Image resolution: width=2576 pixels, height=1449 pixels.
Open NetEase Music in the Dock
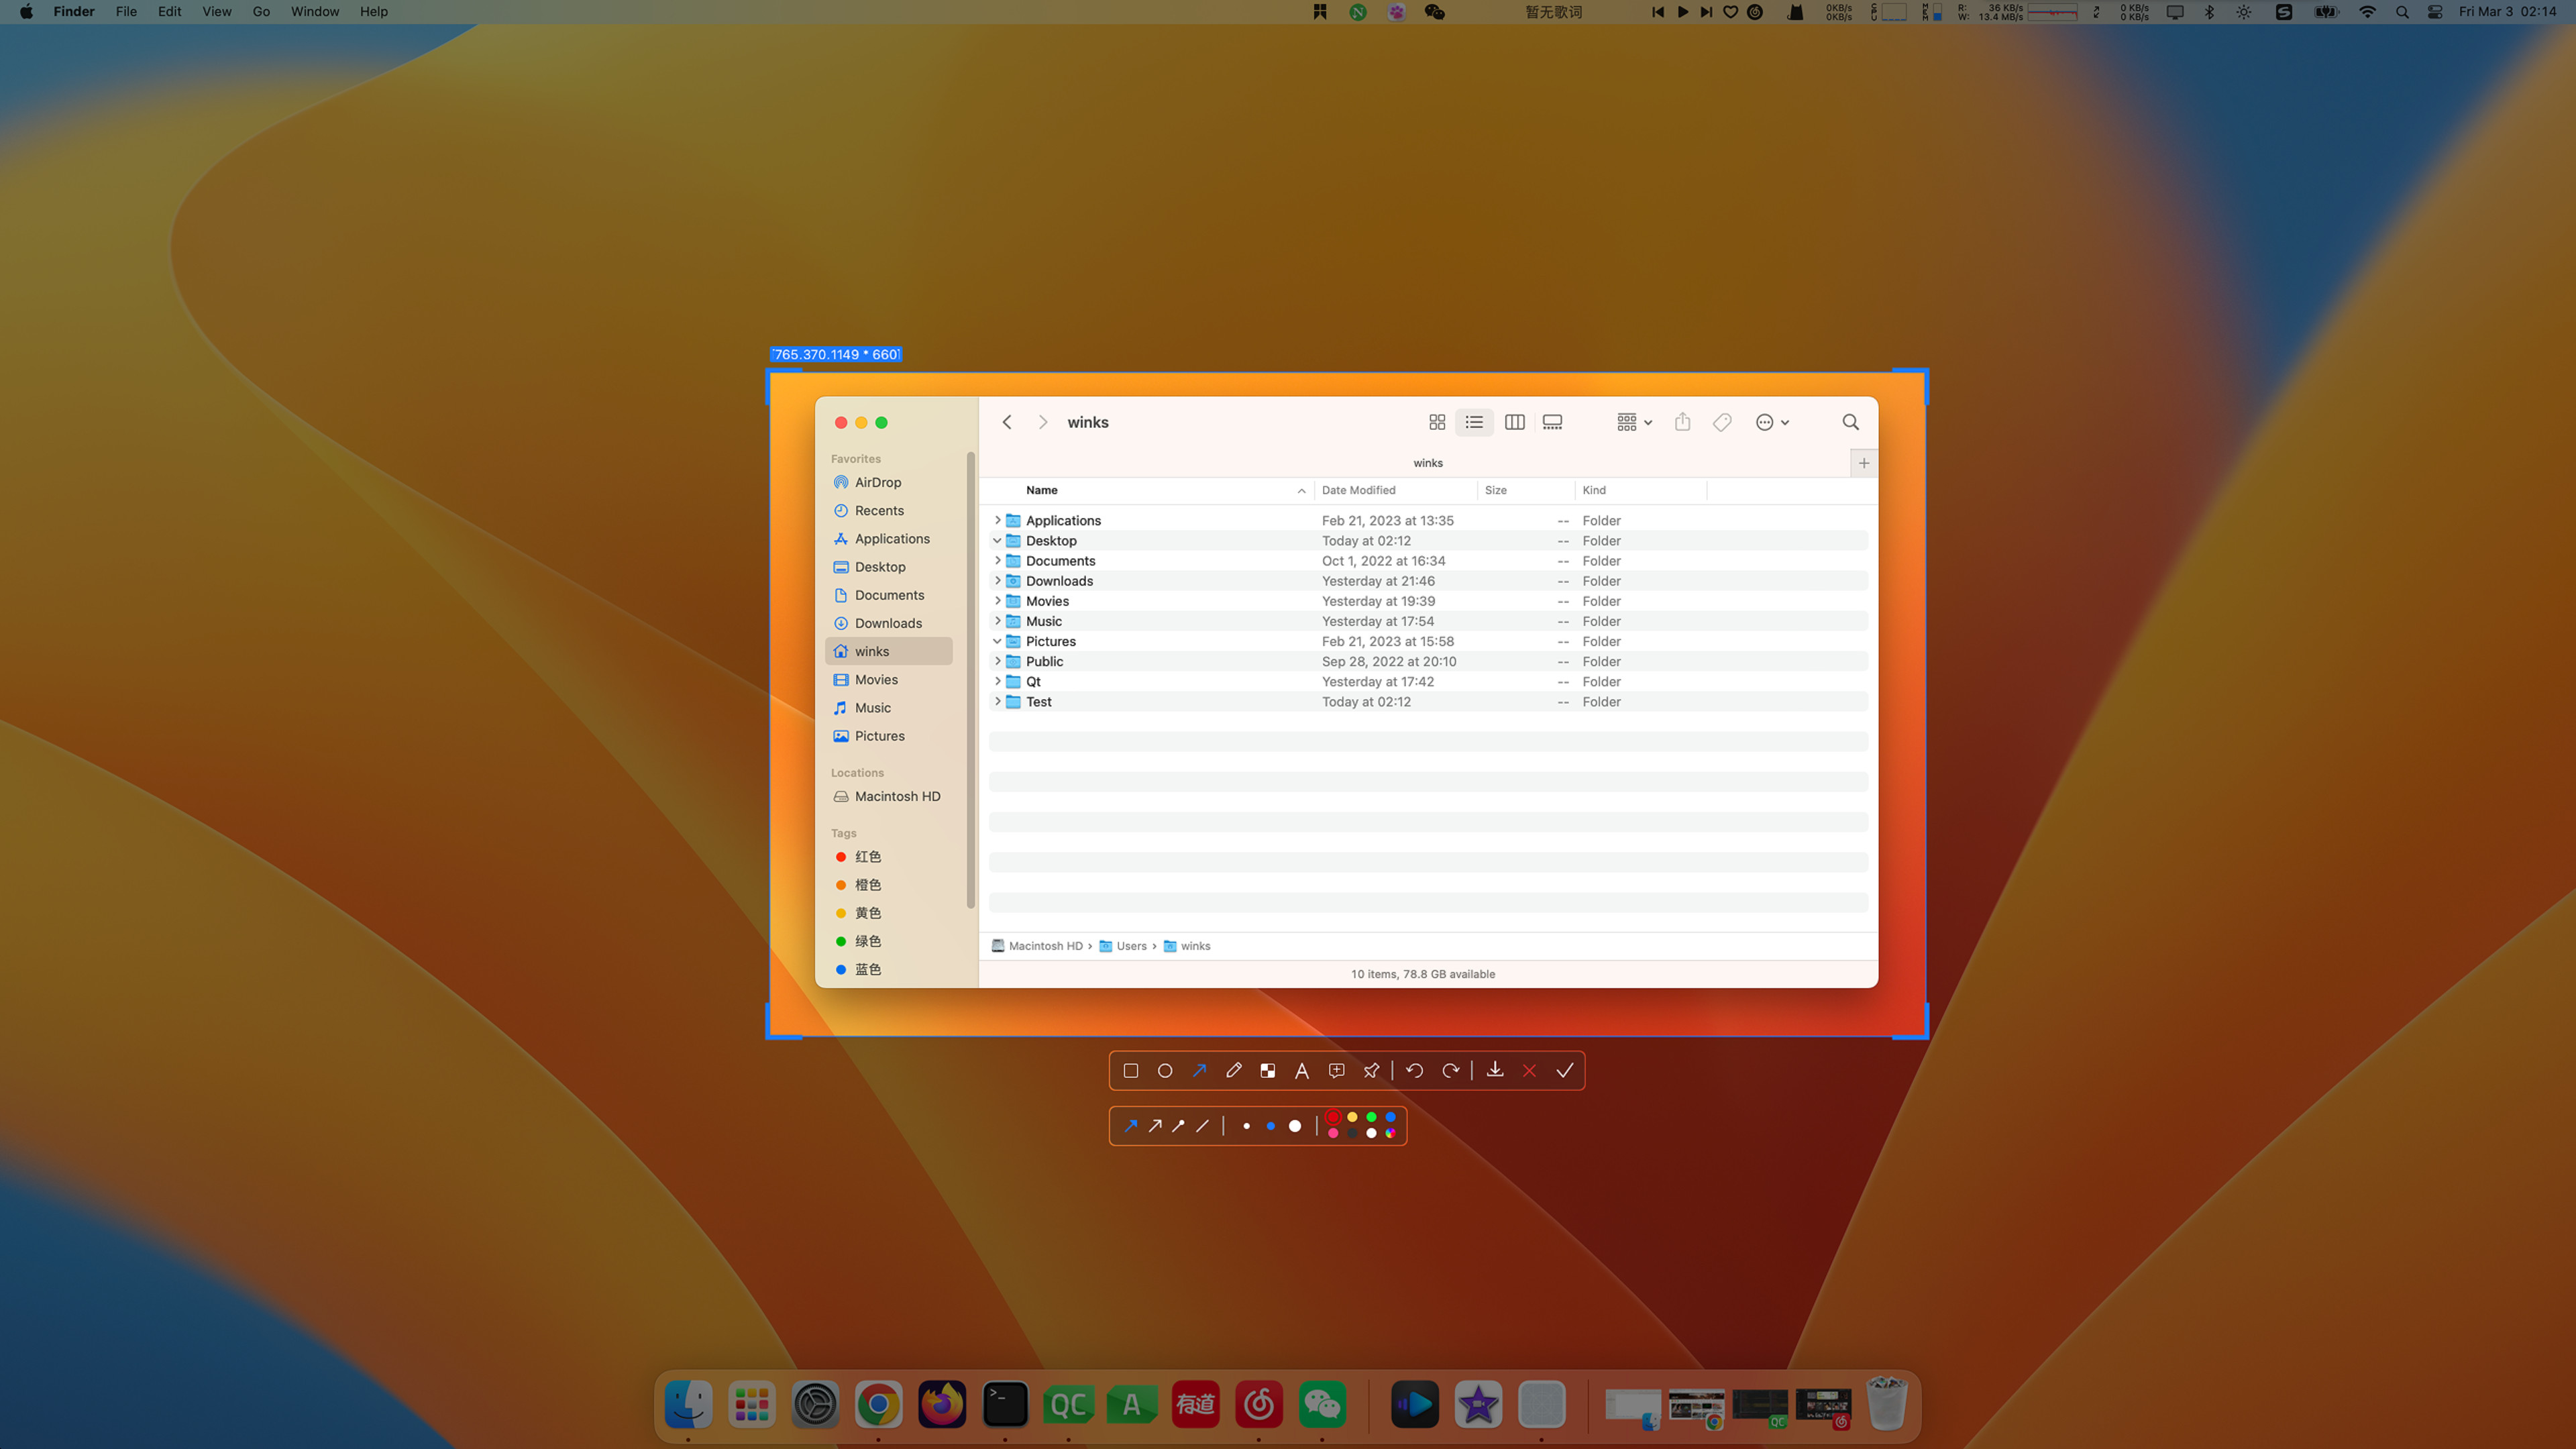[x=1259, y=1404]
